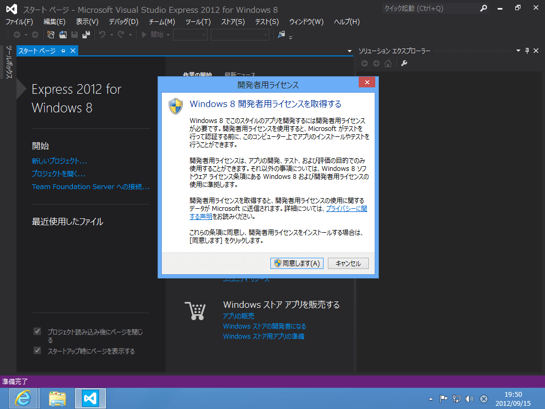Close the スタート ページ tab

point(73,51)
